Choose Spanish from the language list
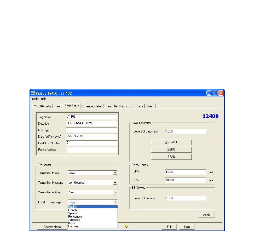Image resolution: width=254 pixels, height=231 pixels. point(93,213)
